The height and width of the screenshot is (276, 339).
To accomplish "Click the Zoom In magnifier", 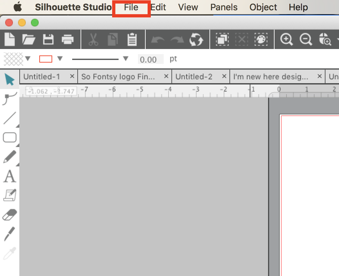I will click(286, 39).
